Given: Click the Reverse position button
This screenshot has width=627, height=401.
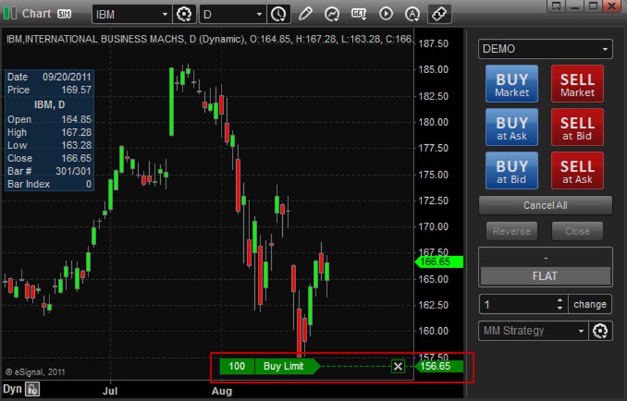Looking at the screenshot, I should [512, 231].
